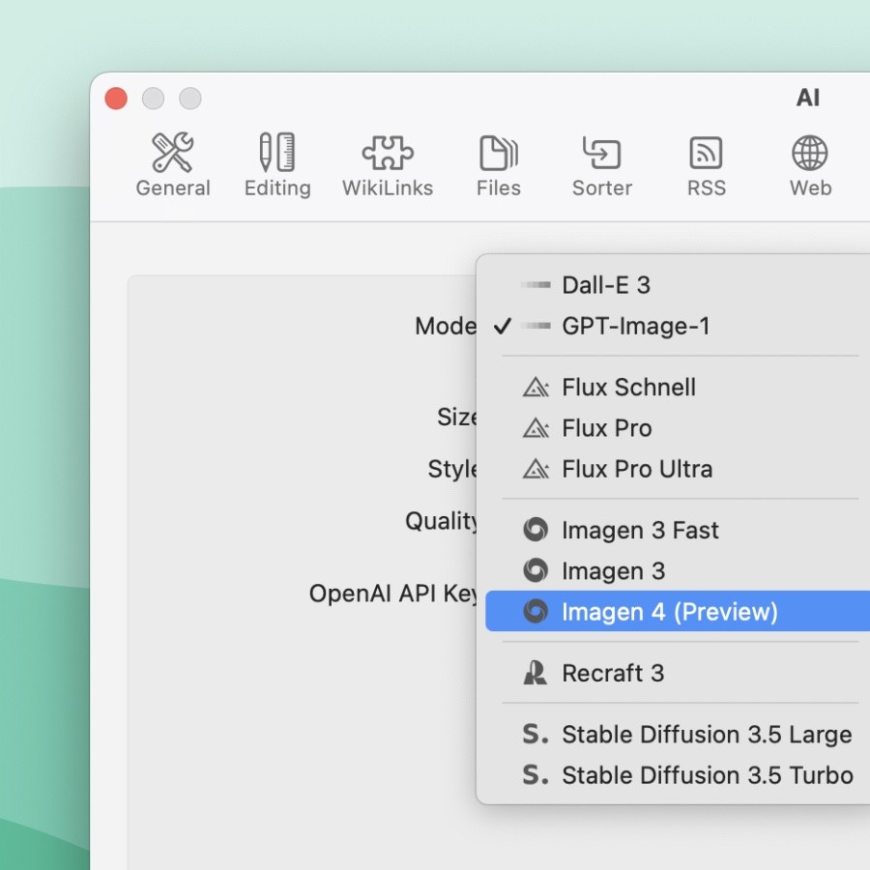Choose Dall-E 3 from model menu
The height and width of the screenshot is (870, 870).
coord(606,285)
